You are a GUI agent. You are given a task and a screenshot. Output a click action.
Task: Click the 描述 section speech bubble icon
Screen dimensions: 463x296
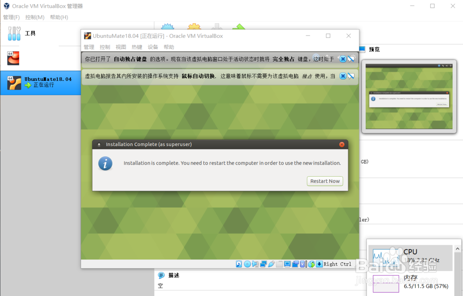[x=161, y=275]
